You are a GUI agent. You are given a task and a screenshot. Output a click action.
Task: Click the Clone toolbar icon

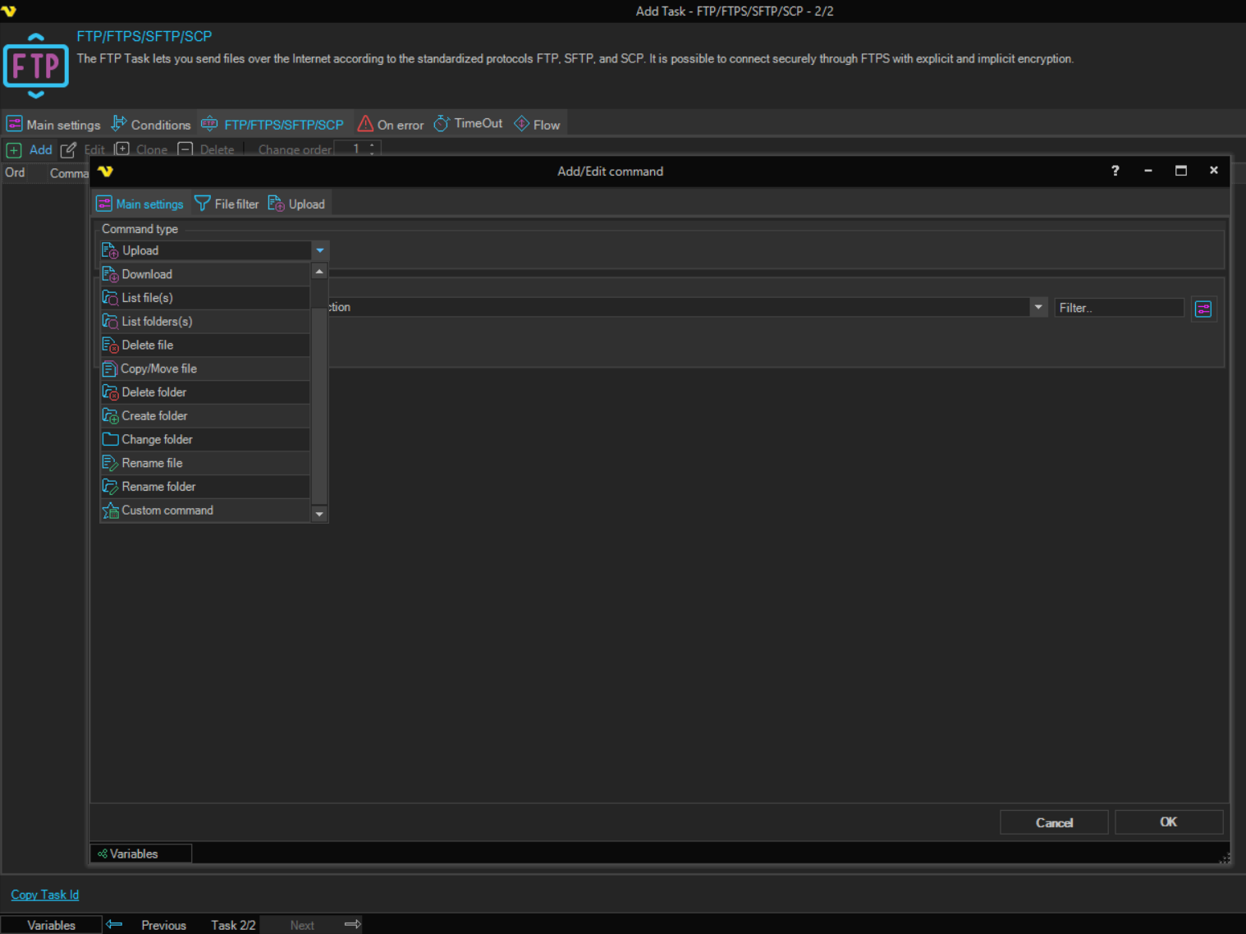[x=121, y=149]
